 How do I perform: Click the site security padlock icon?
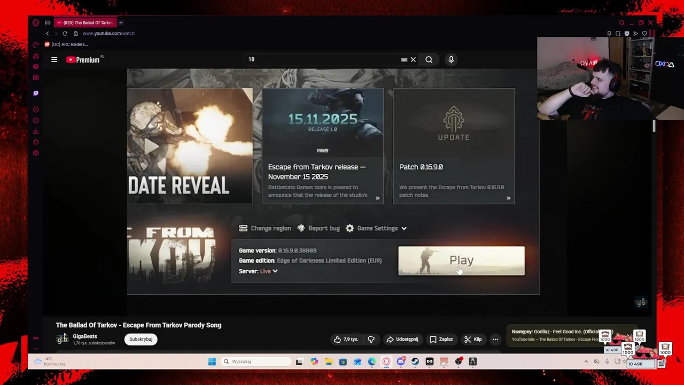(x=75, y=33)
